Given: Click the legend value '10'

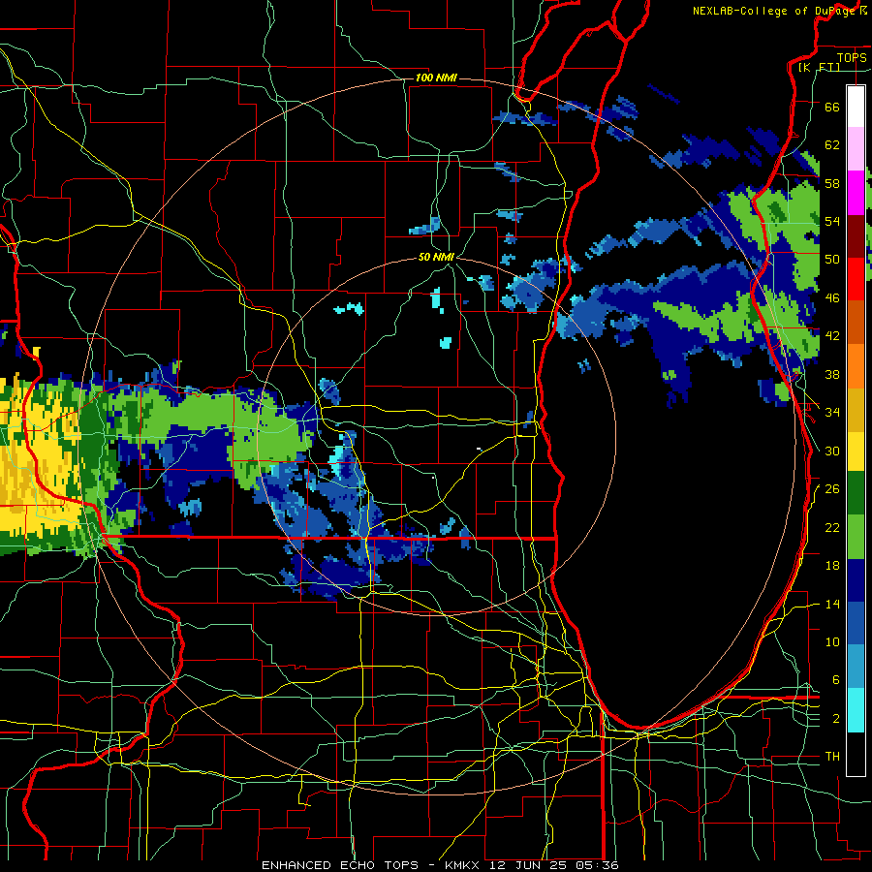Looking at the screenshot, I should click(x=832, y=641).
